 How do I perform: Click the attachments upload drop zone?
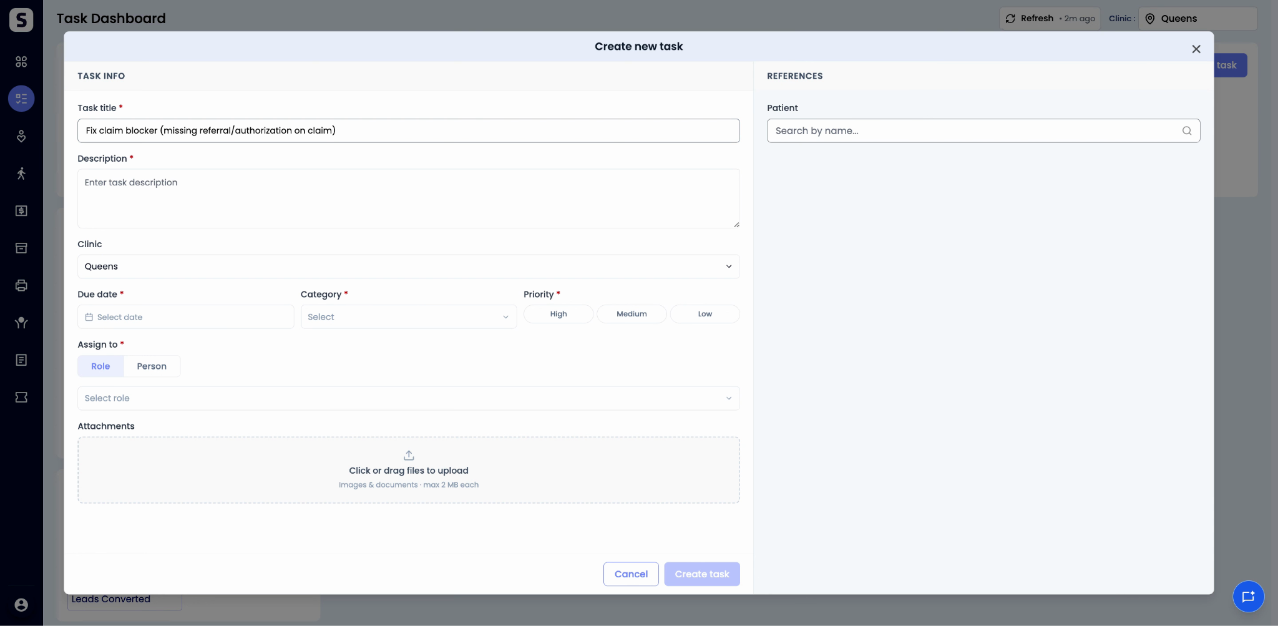tap(409, 470)
